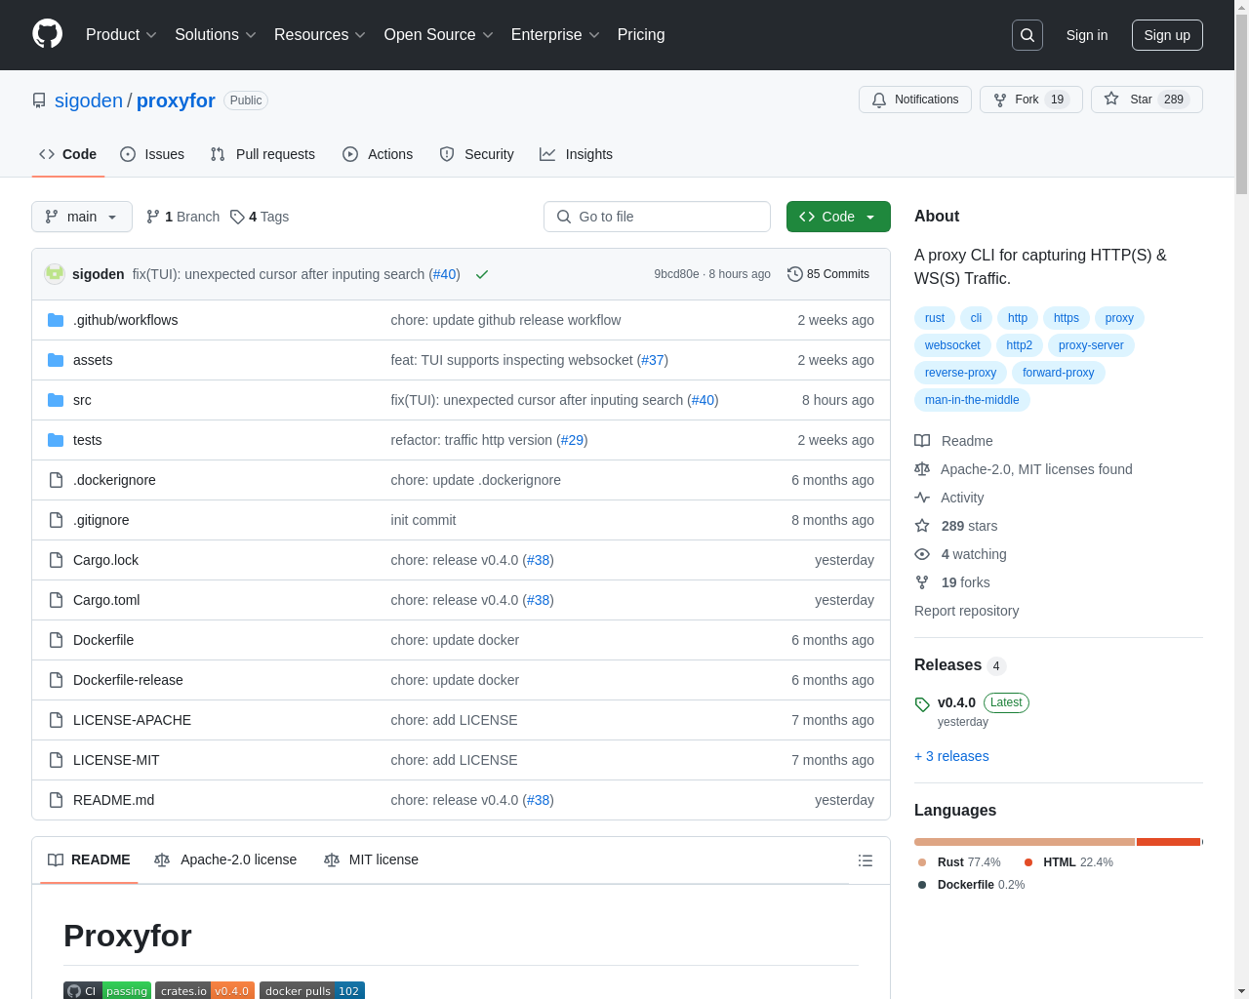Click the file icon beside Dockerfile
The width and height of the screenshot is (1249, 999).
click(x=56, y=640)
